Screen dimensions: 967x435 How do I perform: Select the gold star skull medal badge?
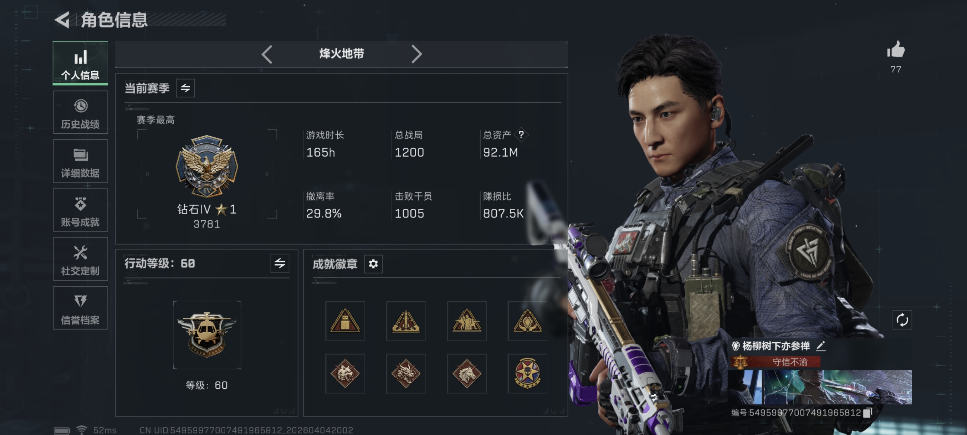tap(527, 373)
